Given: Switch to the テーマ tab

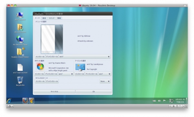Looking at the screenshot, I should point(37,18).
